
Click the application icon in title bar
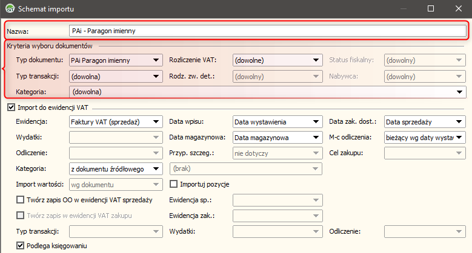(x=10, y=9)
